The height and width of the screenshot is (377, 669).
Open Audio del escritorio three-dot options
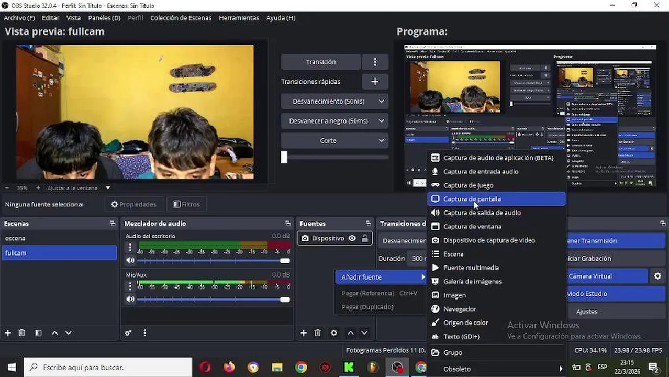(x=130, y=247)
